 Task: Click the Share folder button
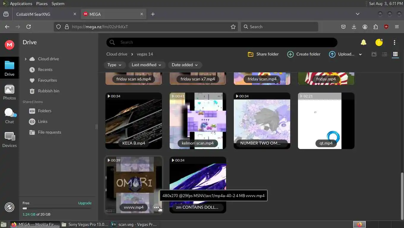[263, 54]
